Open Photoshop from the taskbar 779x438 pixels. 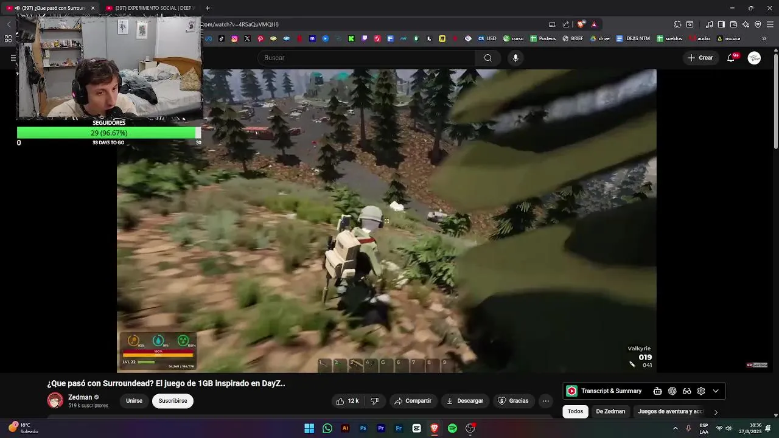[363, 428]
